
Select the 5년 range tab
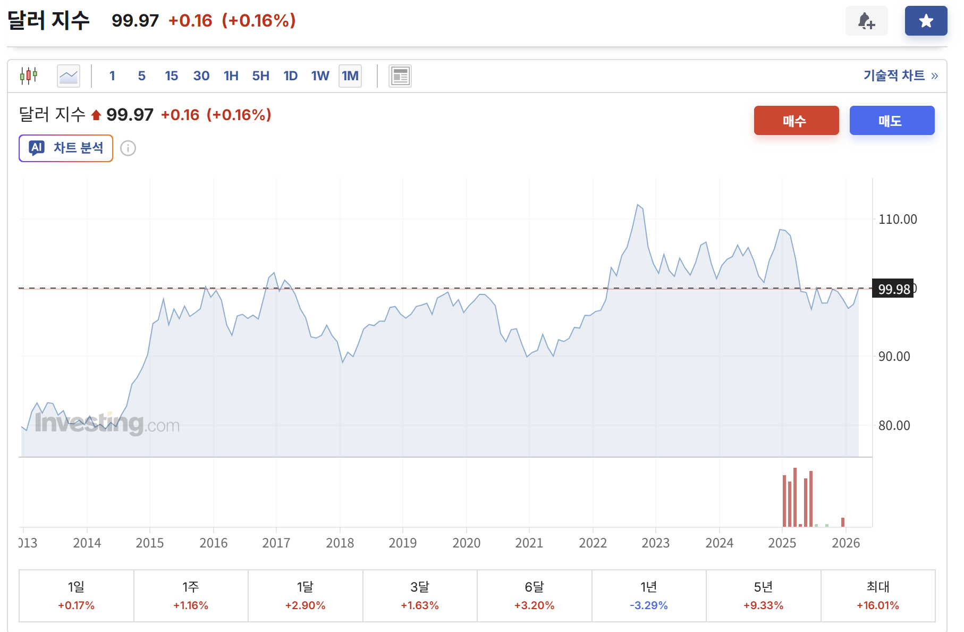coord(764,595)
